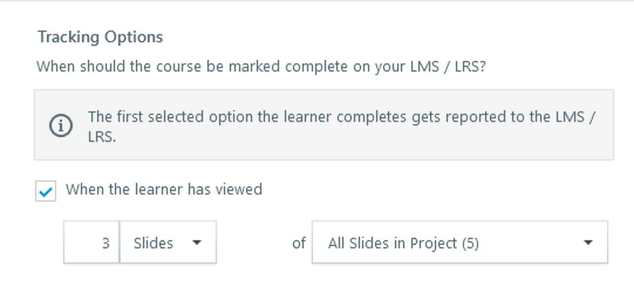Open the "All Slides in Project (5)" dropdown
Image resolution: width=634 pixels, height=286 pixels.
pos(459,242)
